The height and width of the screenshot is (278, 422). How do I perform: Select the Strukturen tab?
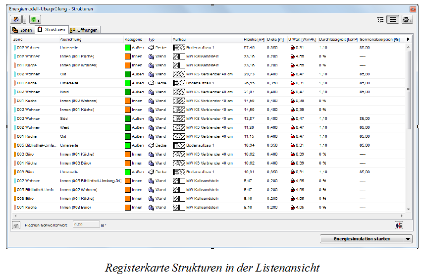52,29
